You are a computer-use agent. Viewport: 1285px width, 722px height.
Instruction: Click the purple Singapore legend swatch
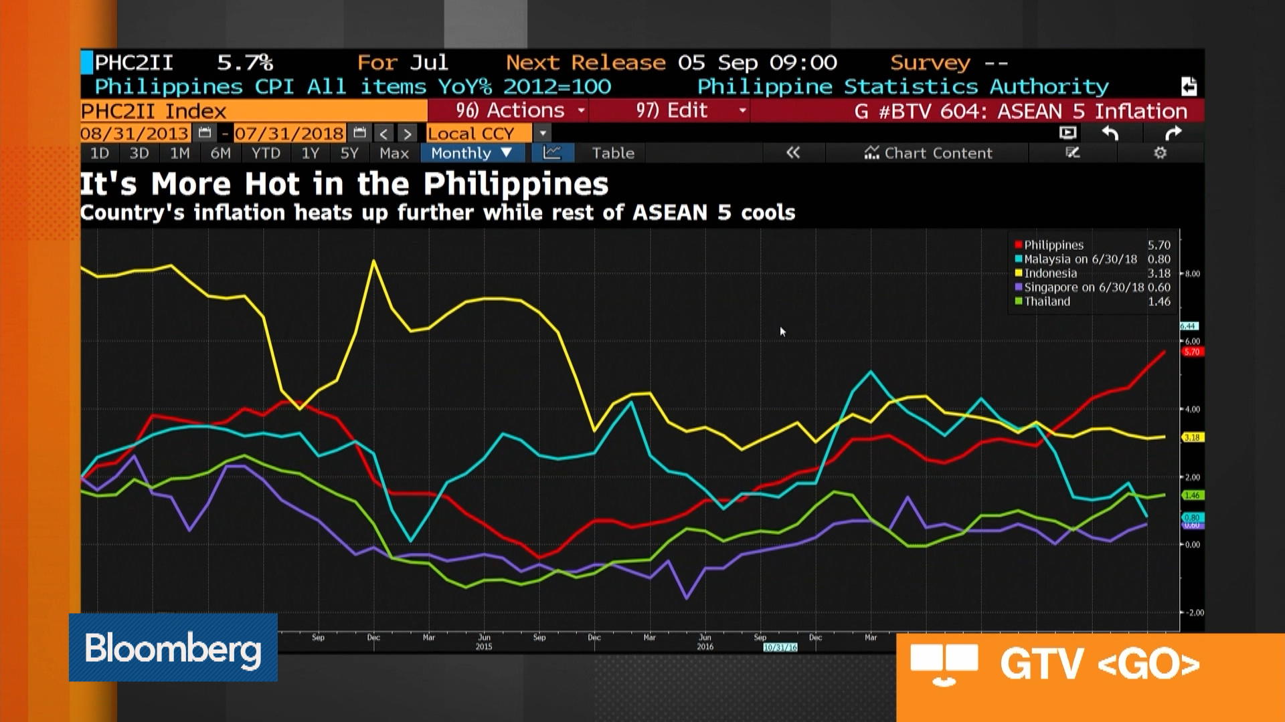point(1018,287)
